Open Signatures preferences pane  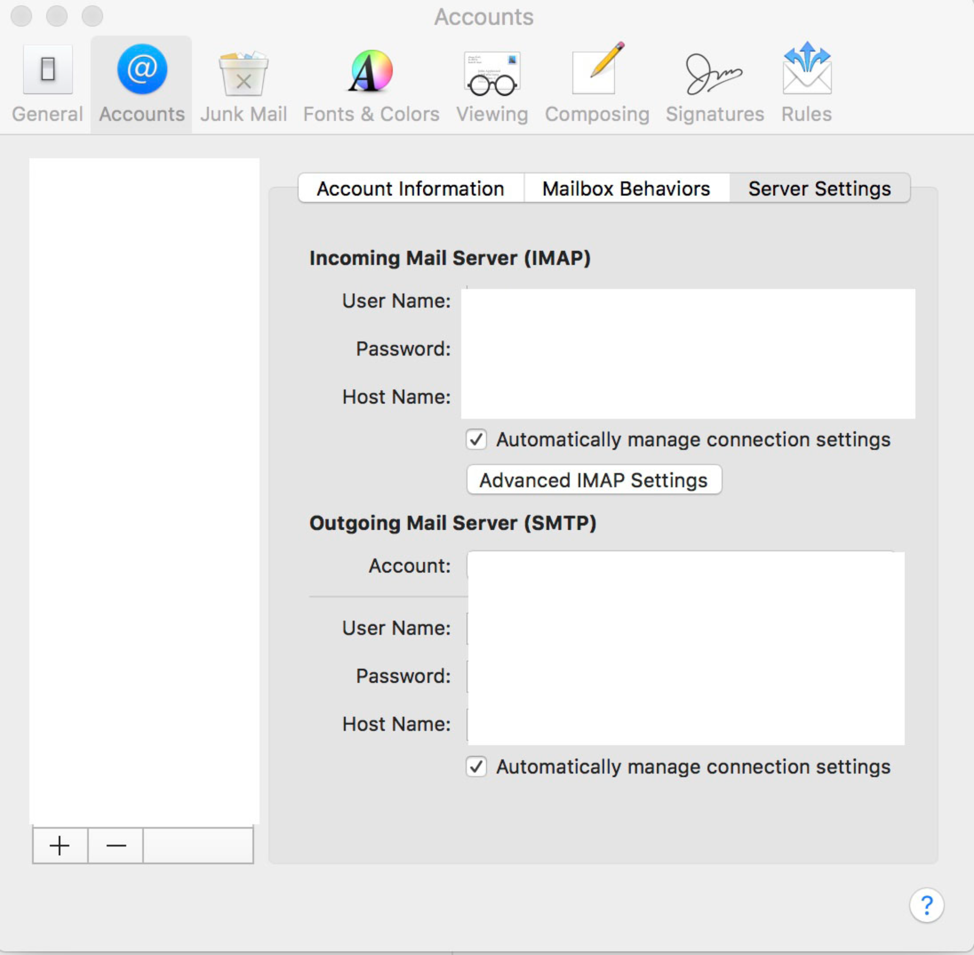pos(714,83)
